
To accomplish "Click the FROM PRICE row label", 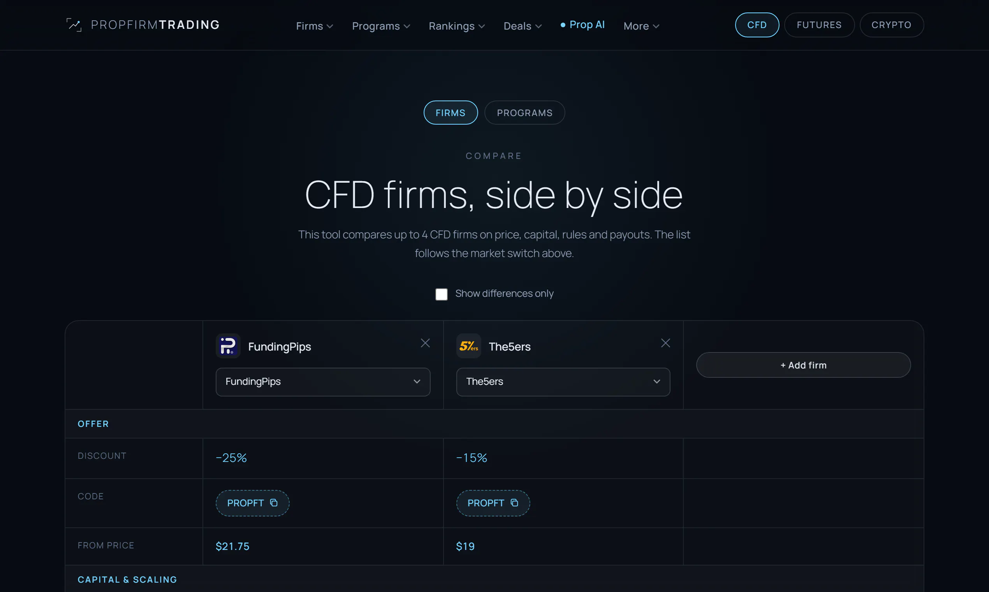I will coord(106,545).
